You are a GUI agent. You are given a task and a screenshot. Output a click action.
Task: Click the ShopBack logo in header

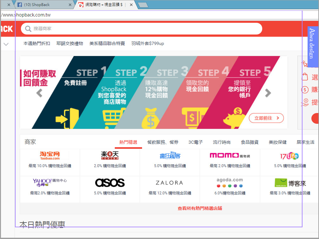(7, 29)
